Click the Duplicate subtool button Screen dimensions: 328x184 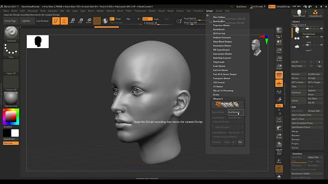pyautogui.click(x=299, y=92)
